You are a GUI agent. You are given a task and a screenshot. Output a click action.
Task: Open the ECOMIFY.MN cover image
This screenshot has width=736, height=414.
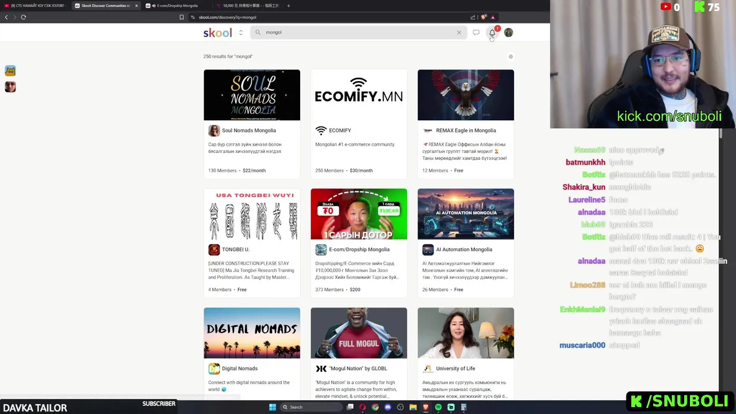[x=359, y=95]
